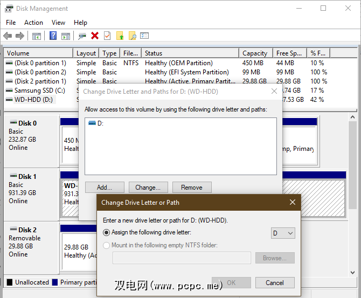Select 'Assign the following drive letter' radio button
The height and width of the screenshot is (298, 361).
107,232
